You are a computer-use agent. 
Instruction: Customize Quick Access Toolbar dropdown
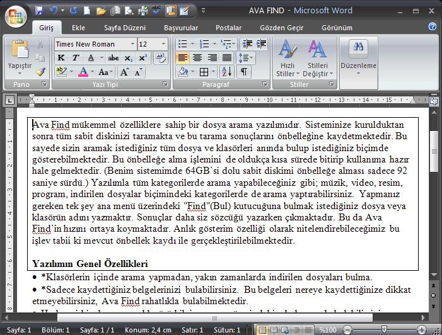(x=203, y=11)
